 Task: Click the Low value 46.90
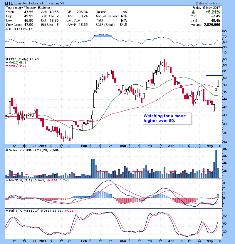click(28, 20)
